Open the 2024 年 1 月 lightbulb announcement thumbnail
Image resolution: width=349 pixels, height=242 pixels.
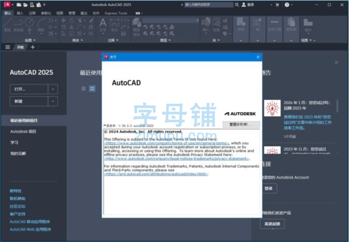point(272,108)
